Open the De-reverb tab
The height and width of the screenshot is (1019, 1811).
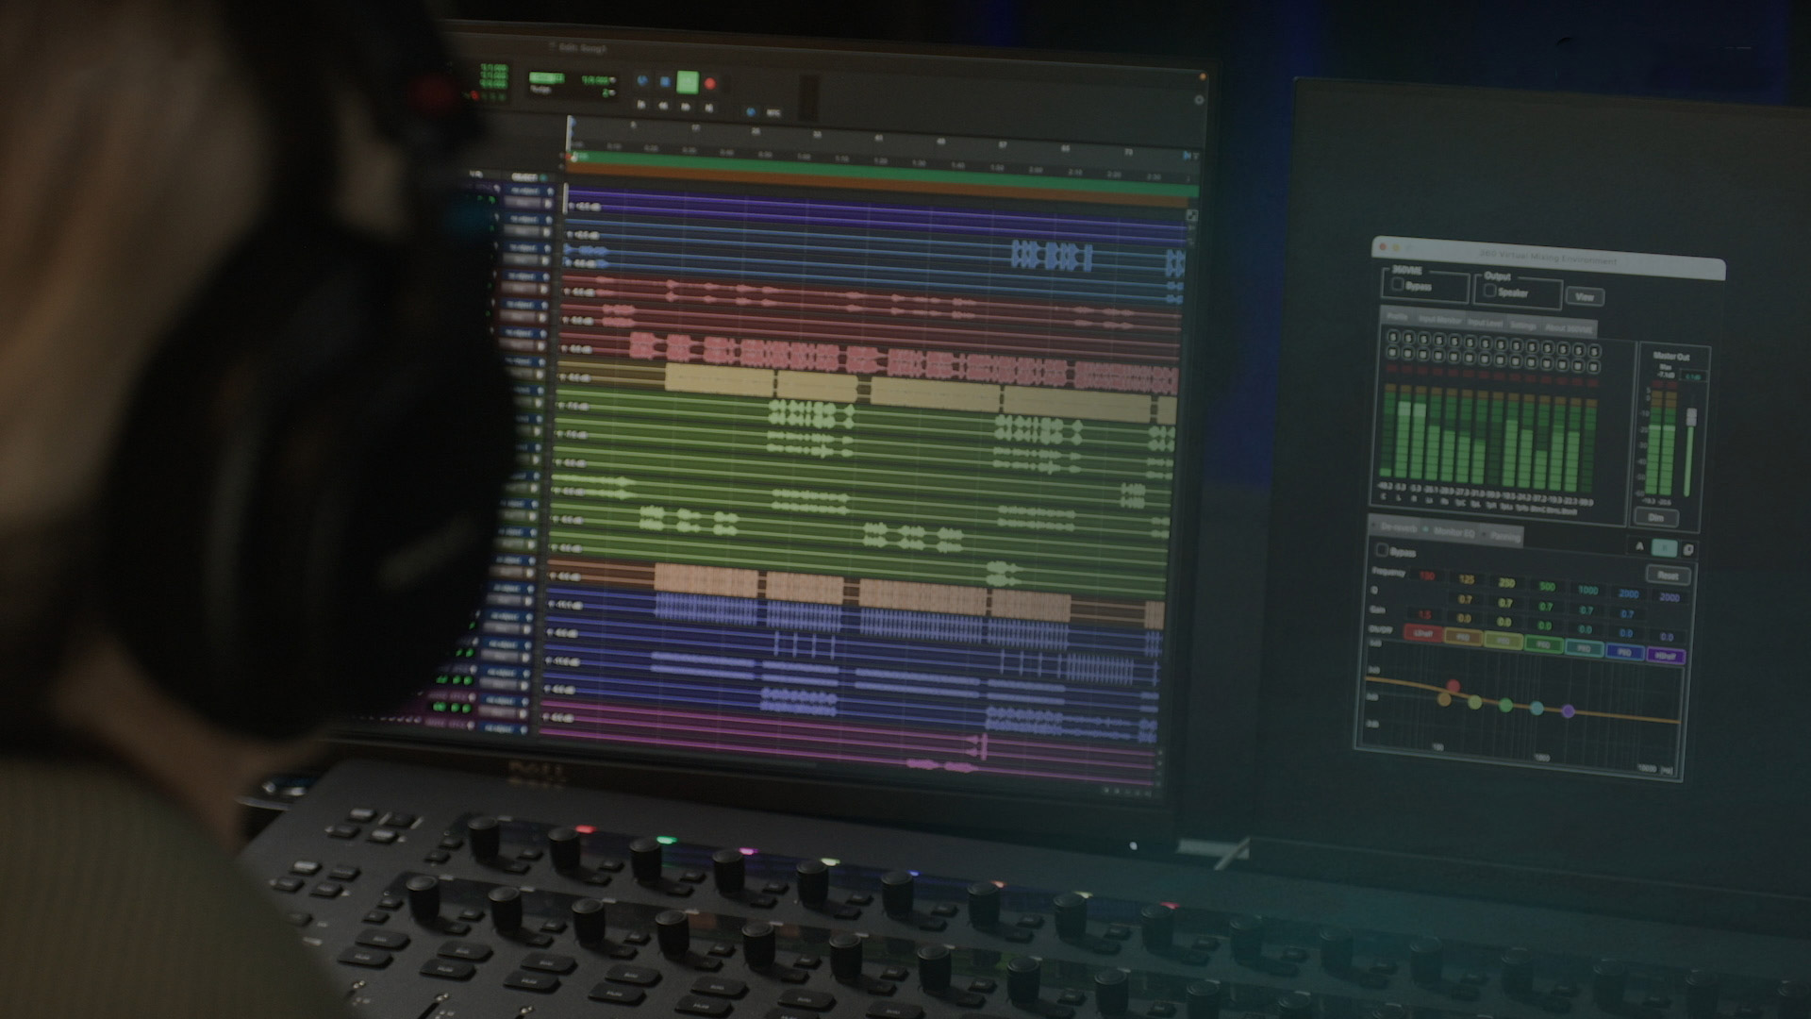[x=1398, y=528]
